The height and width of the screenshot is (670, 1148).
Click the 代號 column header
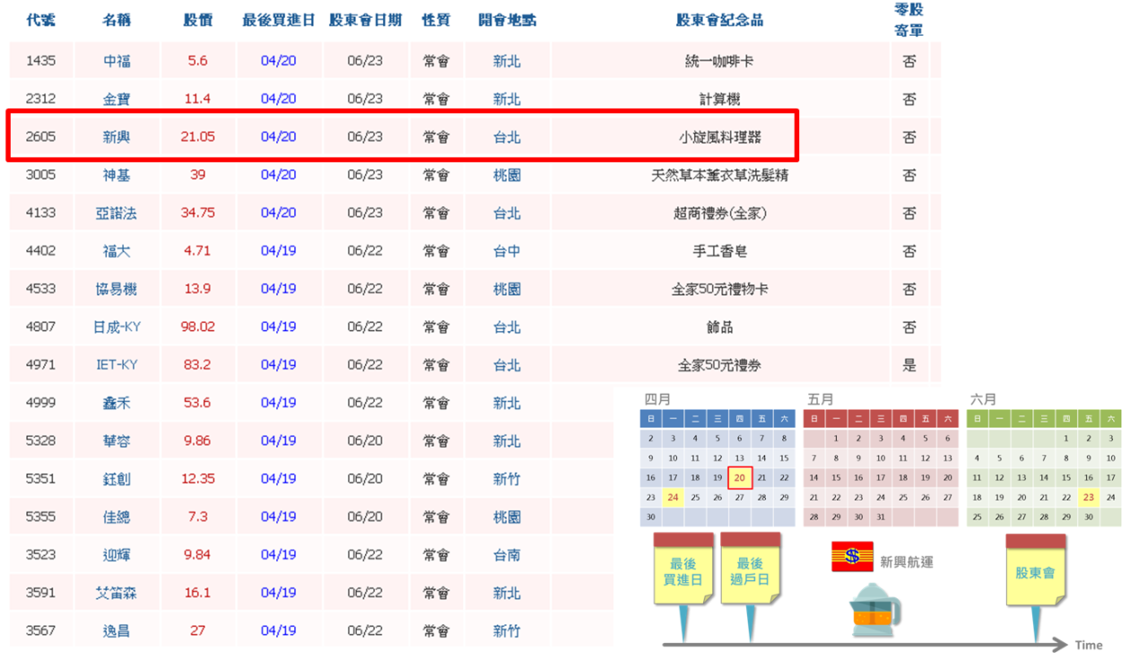[x=40, y=21]
